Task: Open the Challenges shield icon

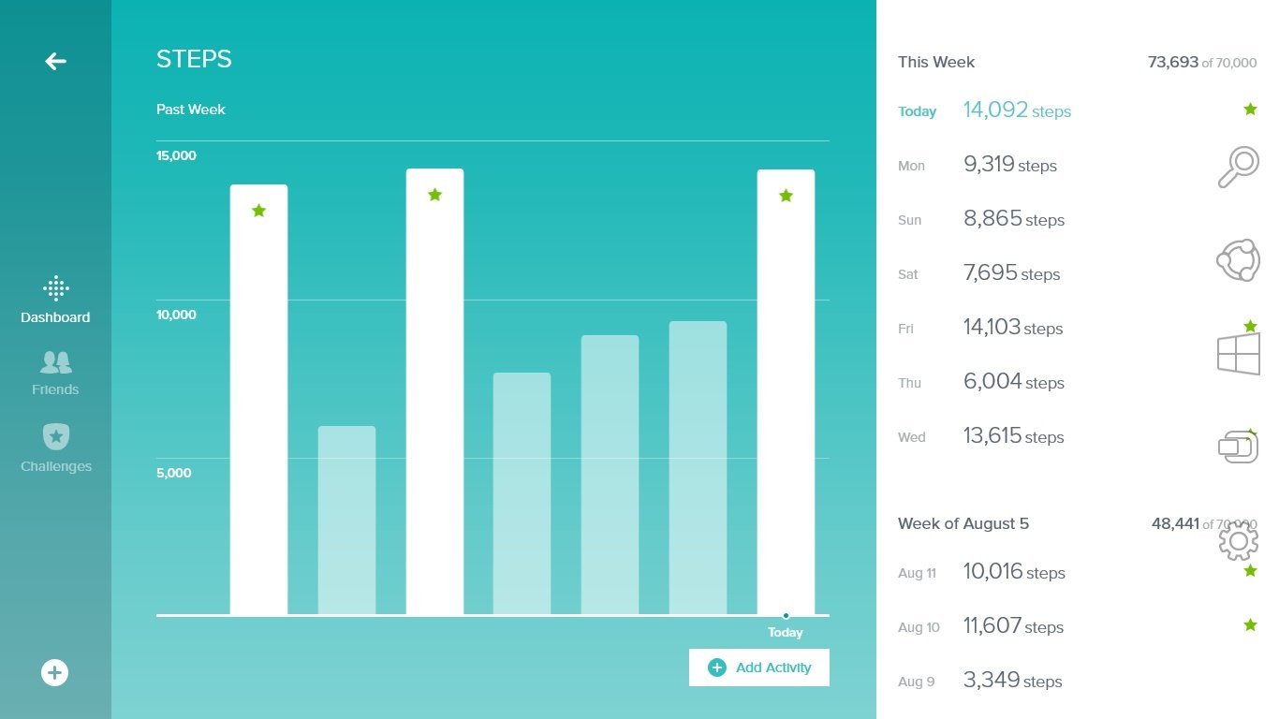Action: pos(56,436)
